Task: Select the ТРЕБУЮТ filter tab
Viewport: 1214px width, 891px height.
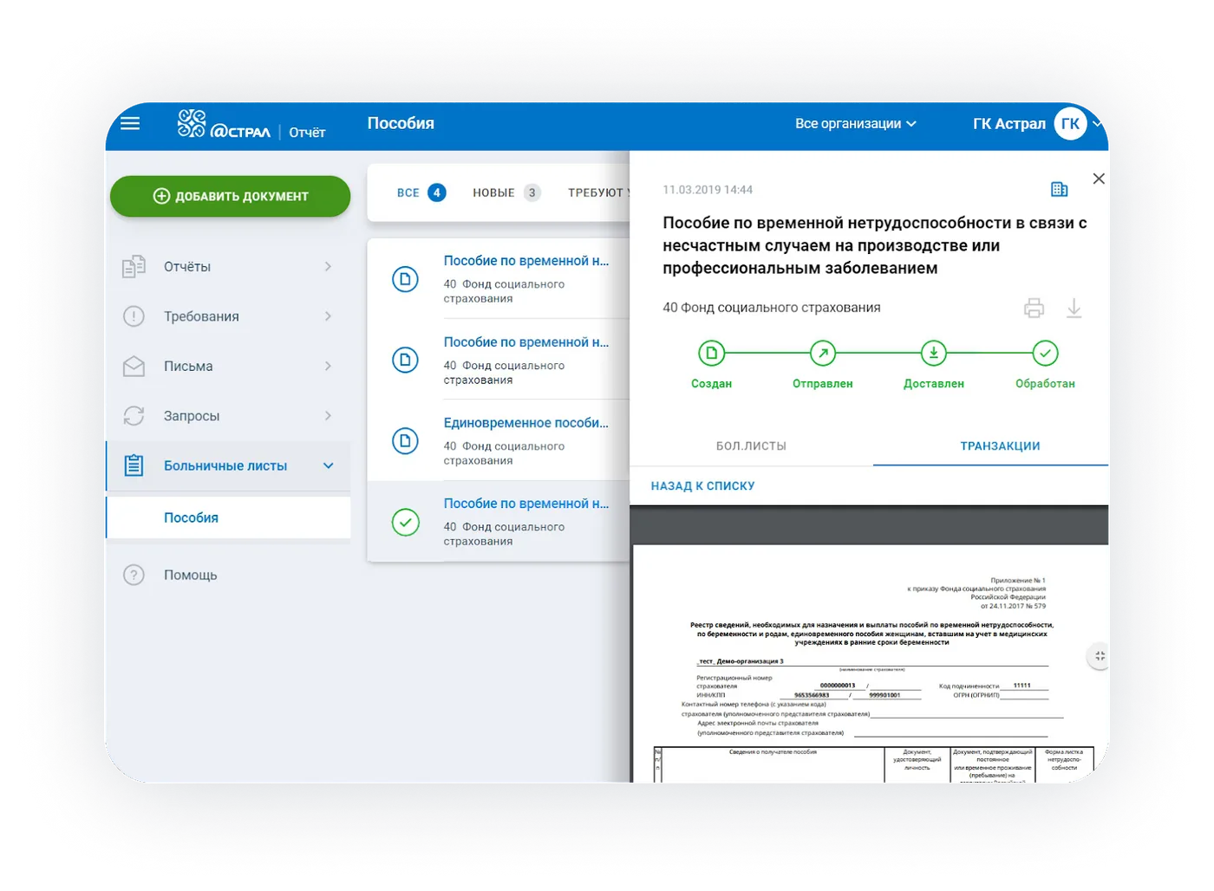Action: (597, 192)
